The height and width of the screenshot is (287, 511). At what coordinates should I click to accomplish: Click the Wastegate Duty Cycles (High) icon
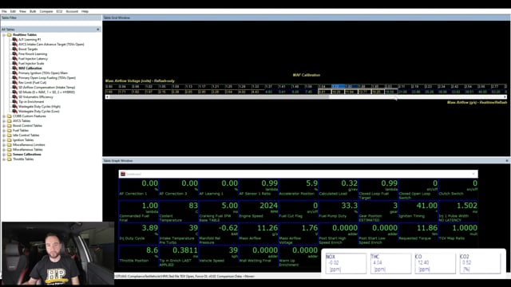[x=14, y=106]
